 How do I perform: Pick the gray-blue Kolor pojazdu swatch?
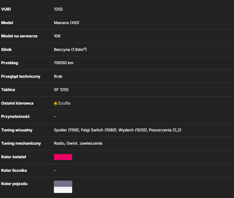(63, 184)
